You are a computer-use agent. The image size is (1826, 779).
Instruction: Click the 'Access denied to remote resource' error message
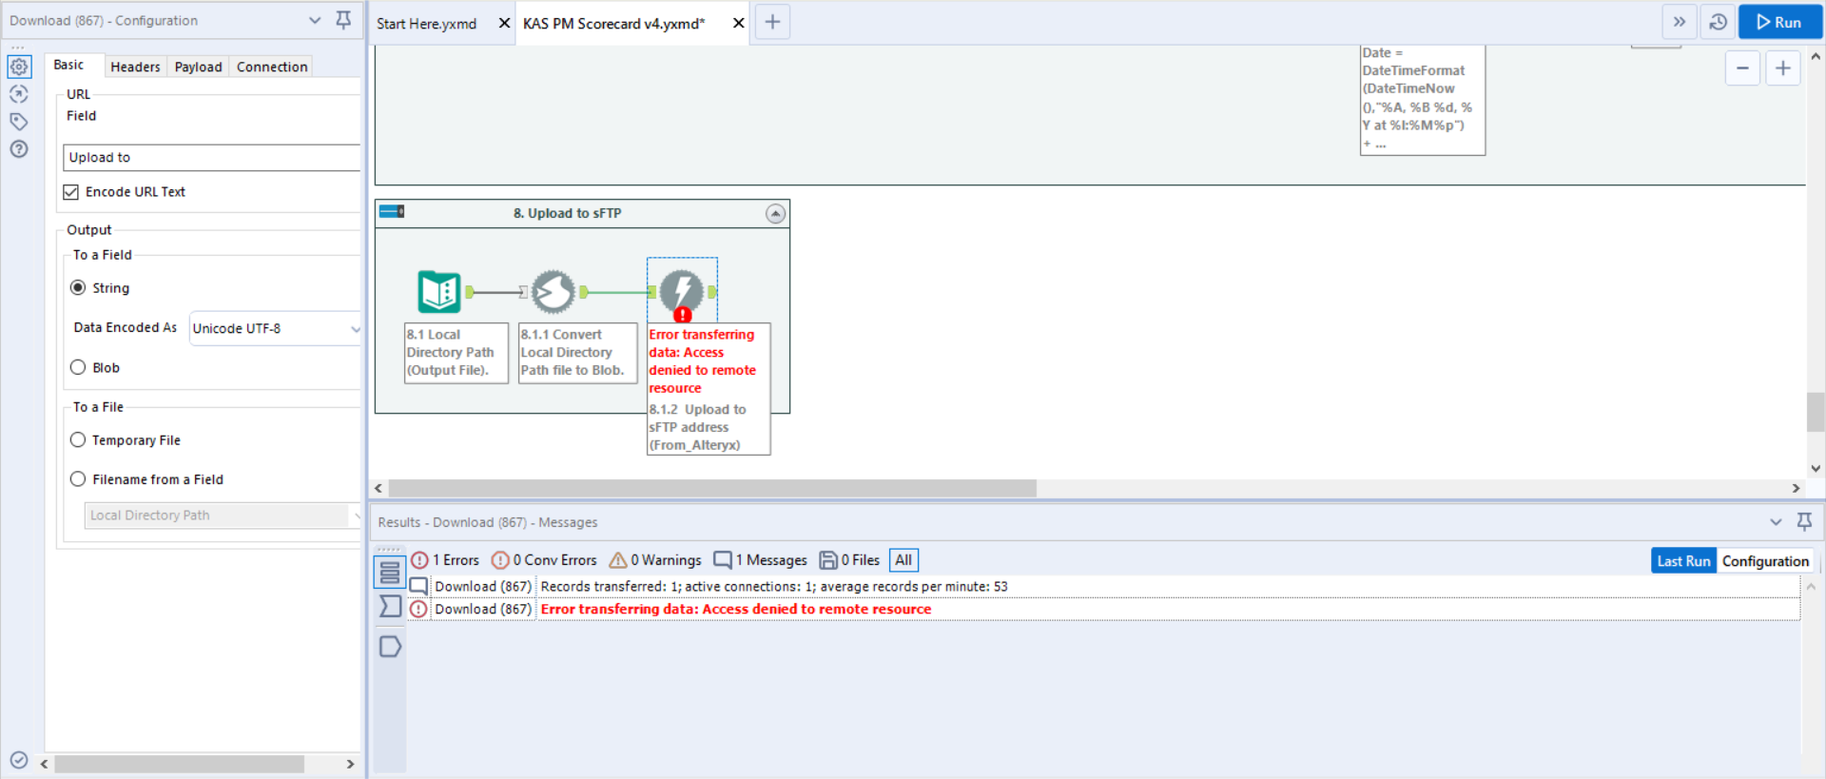[736, 610]
